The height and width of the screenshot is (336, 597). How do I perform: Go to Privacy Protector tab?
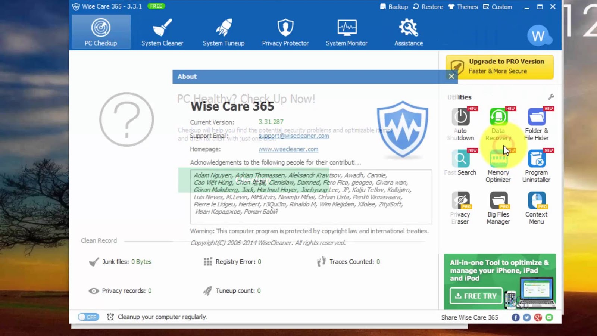pyautogui.click(x=285, y=32)
